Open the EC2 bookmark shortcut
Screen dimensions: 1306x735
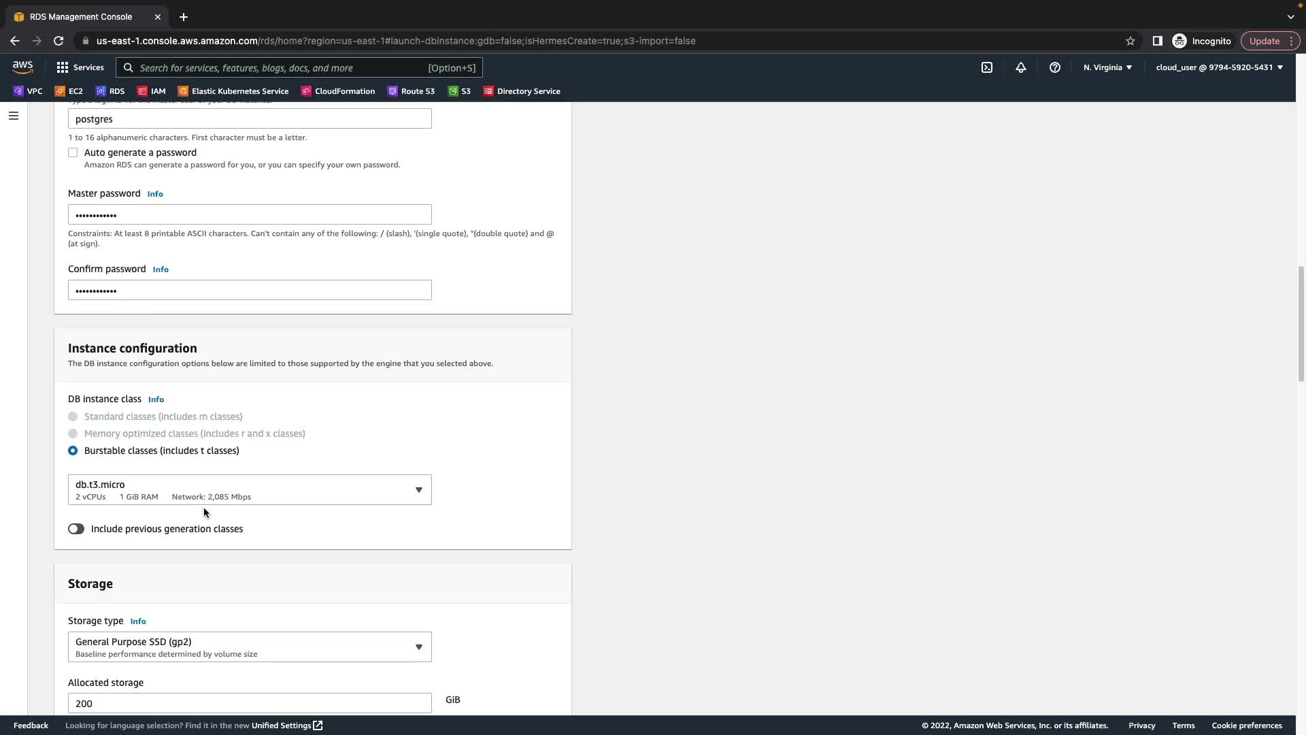(x=69, y=91)
